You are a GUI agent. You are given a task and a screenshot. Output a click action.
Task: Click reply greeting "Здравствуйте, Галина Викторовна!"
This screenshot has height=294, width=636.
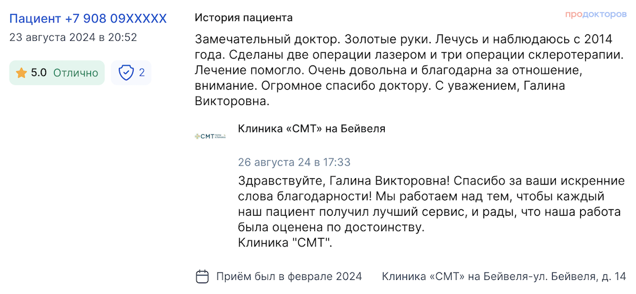pyautogui.click(x=343, y=180)
